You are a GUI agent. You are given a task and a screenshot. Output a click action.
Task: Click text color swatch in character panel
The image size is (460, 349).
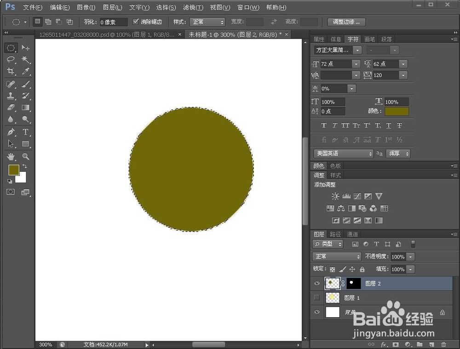[397, 111]
